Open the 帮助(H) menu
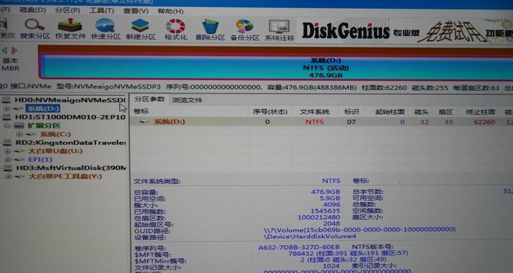The height and width of the screenshot is (273, 513). [x=170, y=11]
